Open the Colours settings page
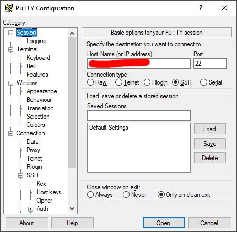 36,125
